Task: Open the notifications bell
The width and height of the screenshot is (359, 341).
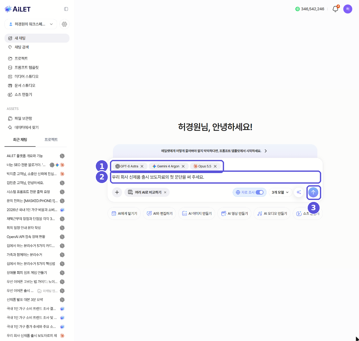Action: coord(335,9)
